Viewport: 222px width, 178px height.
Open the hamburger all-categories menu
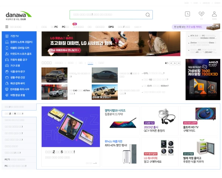coord(7,27)
